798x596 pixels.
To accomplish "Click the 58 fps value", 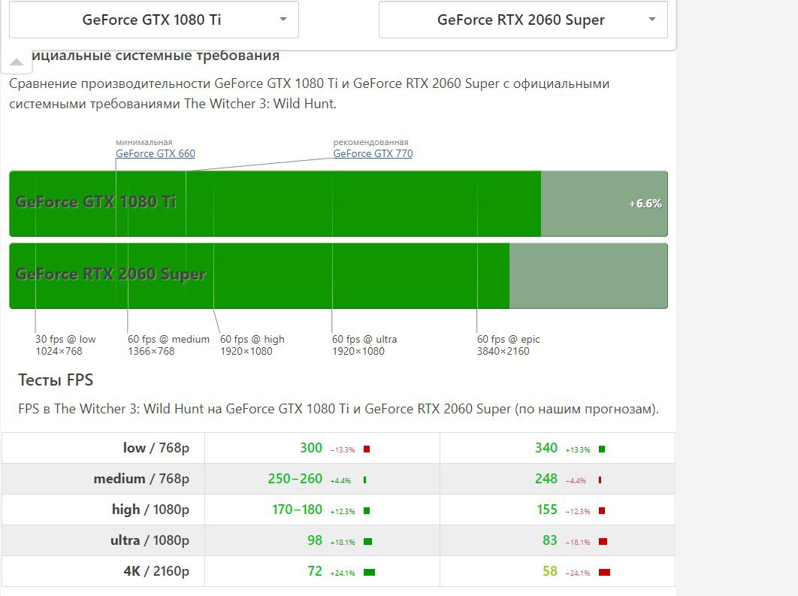I will point(550,571).
